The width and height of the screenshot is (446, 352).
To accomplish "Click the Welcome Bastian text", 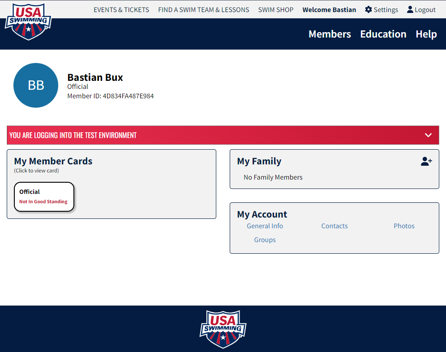I will tap(329, 10).
